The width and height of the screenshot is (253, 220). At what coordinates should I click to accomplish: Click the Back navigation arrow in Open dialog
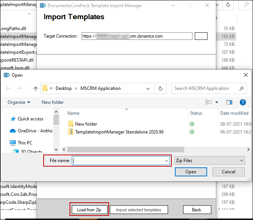coord(8,88)
